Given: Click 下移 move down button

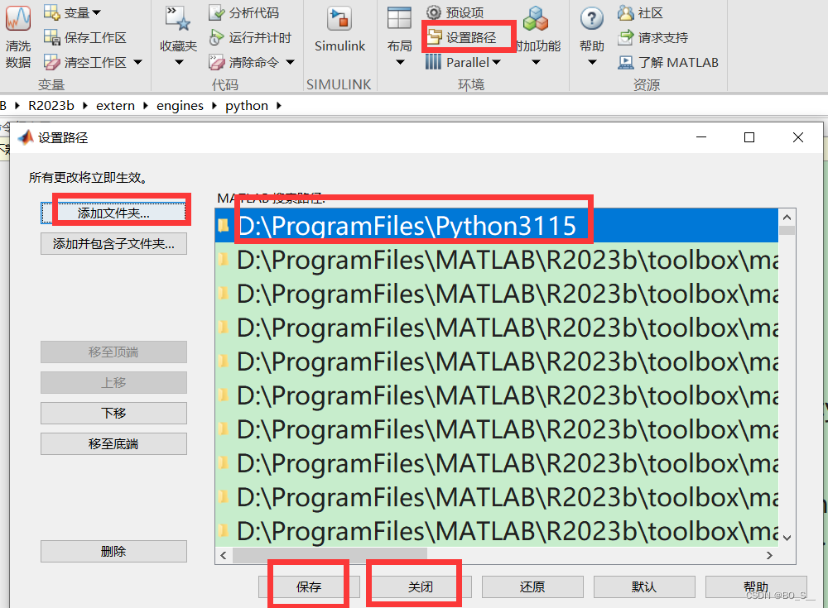Looking at the screenshot, I should 113,414.
